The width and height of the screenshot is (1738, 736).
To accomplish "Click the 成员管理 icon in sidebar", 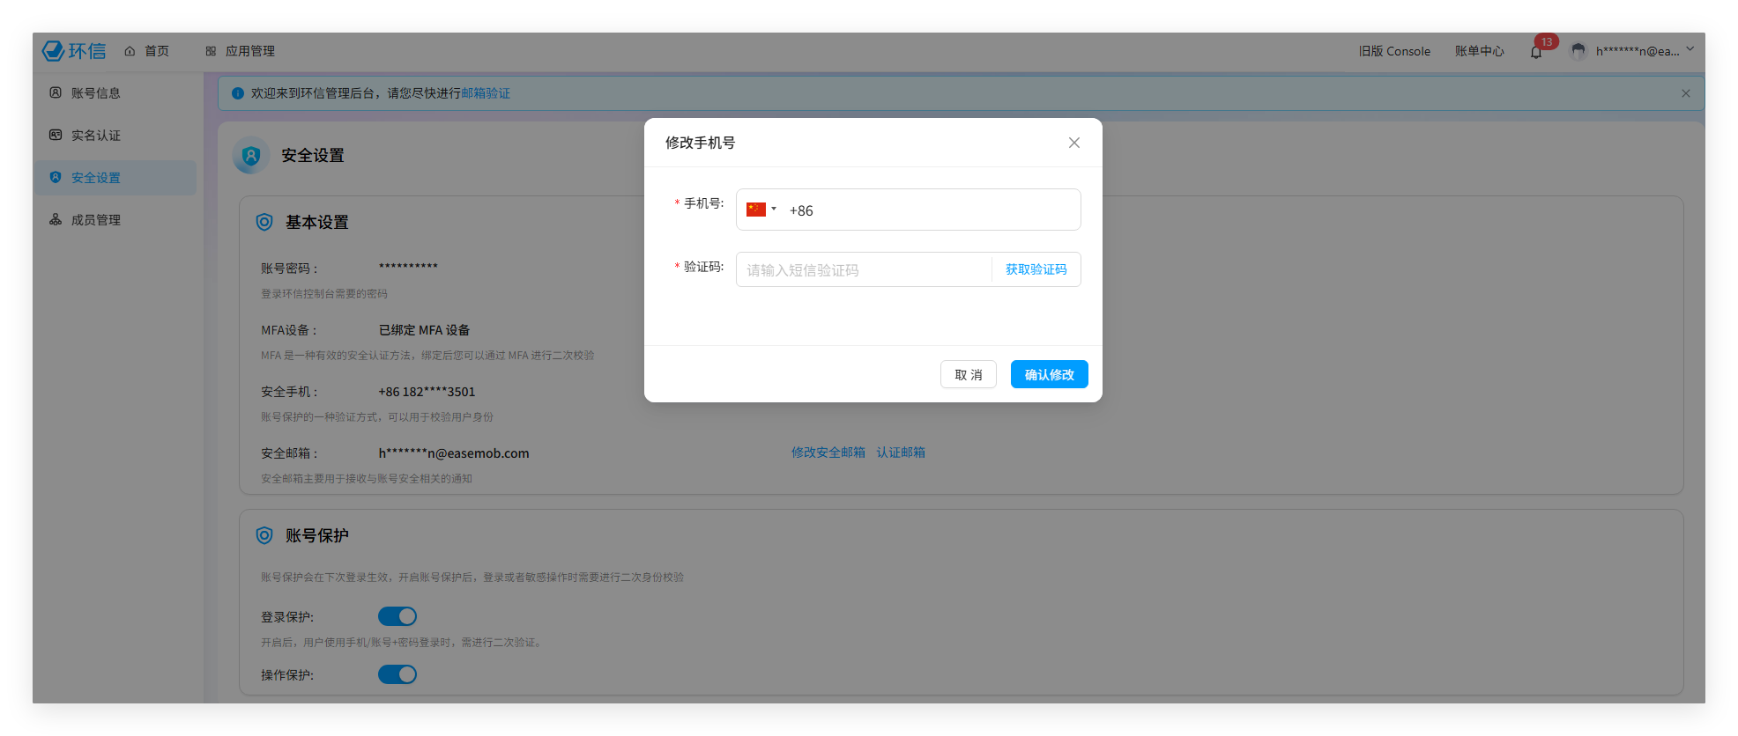I will coord(56,220).
